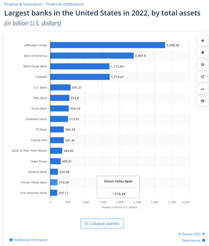Click the JPMorgan Chase bar
Screen dimensions: 209x246
108,45
